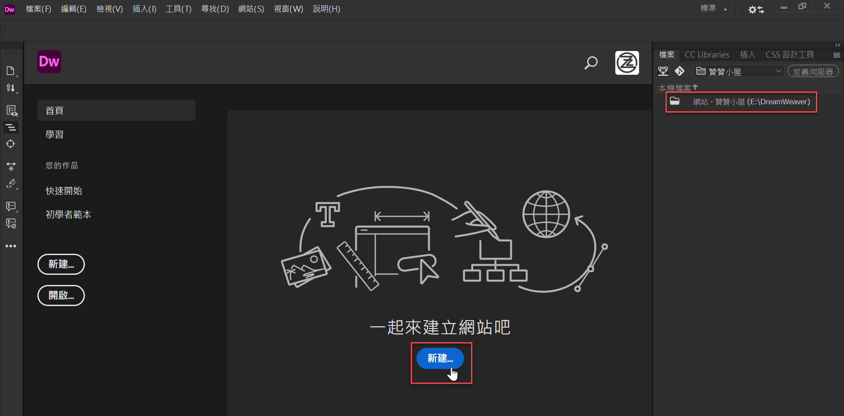Click the Creative Cloud account avatar
This screenshot has width=844, height=416.
(x=627, y=63)
